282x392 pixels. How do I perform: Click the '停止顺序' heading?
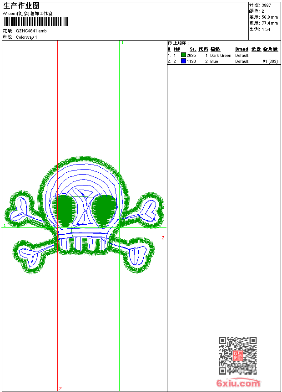click(178, 43)
